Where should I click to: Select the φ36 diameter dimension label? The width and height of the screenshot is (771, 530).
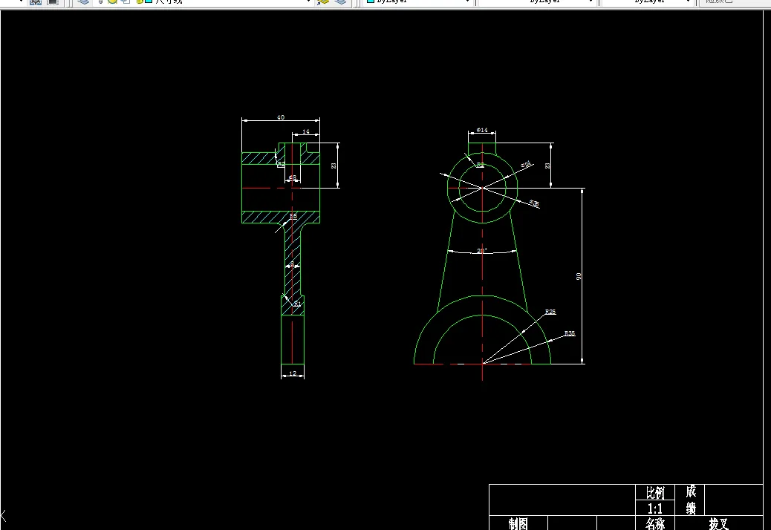(x=534, y=203)
